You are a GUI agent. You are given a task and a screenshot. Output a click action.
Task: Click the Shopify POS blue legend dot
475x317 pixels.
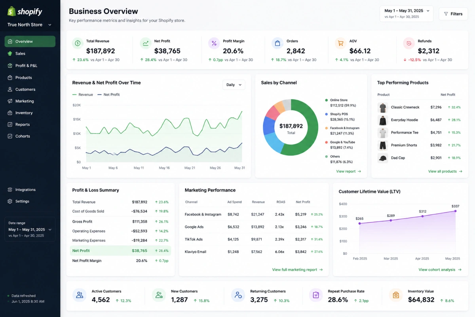pyautogui.click(x=327, y=114)
